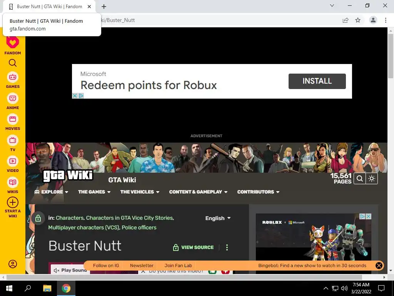Image resolution: width=394 pixels, height=296 pixels.
Task: Open the English language dropdown
Action: tap(218, 218)
